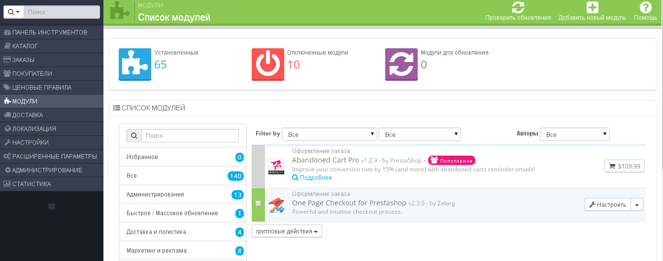Image resolution: width=663 pixels, height=261 pixels.
Task: Select the Избранное category
Action: [183, 157]
